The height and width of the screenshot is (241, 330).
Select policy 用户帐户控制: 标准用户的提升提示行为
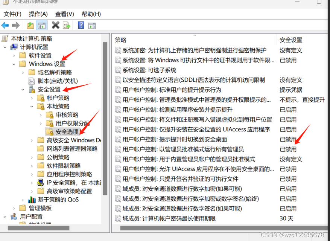[172, 90]
